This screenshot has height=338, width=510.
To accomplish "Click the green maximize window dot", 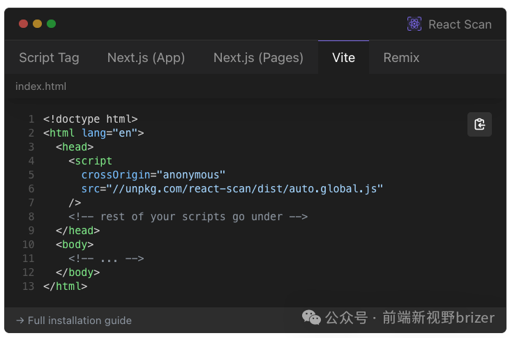I will [x=51, y=24].
